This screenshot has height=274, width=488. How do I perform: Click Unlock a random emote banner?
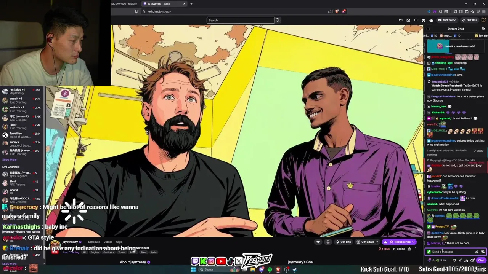pos(456,46)
